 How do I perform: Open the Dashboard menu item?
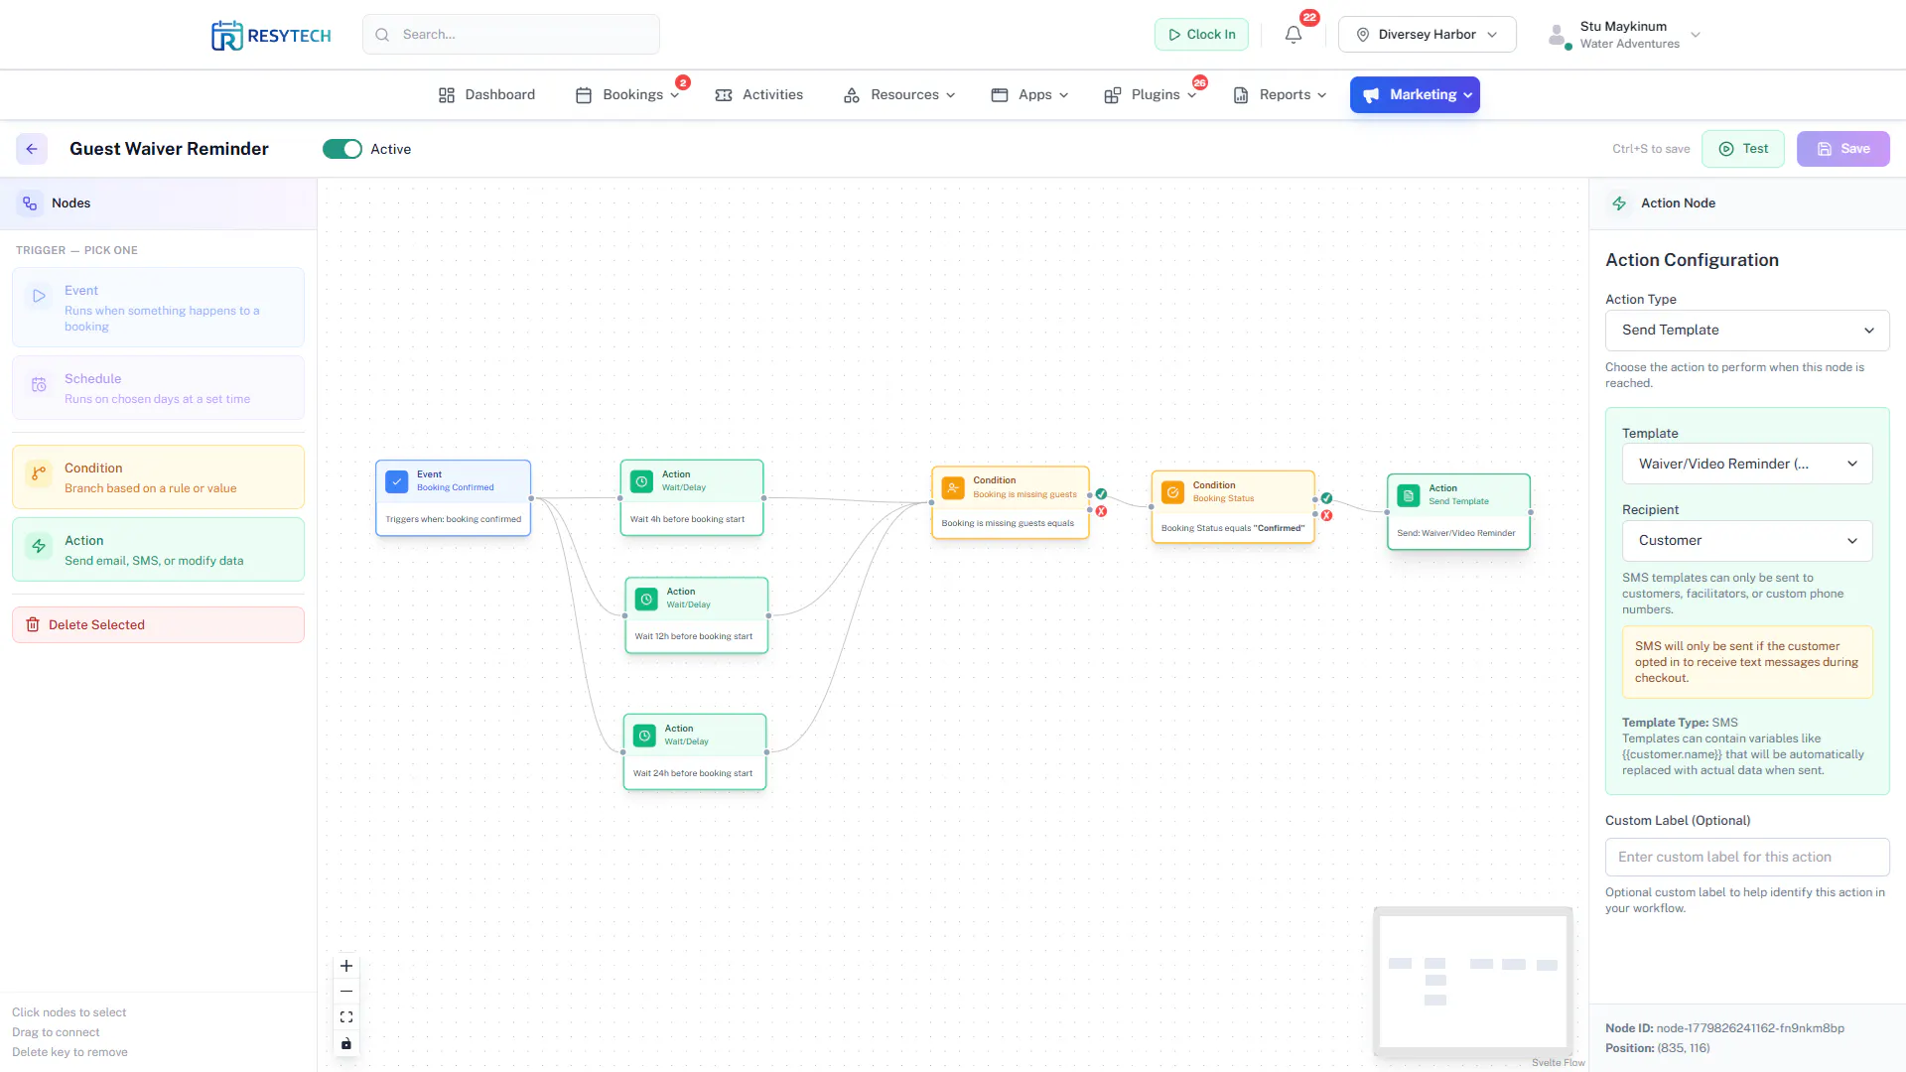pyautogui.click(x=486, y=95)
